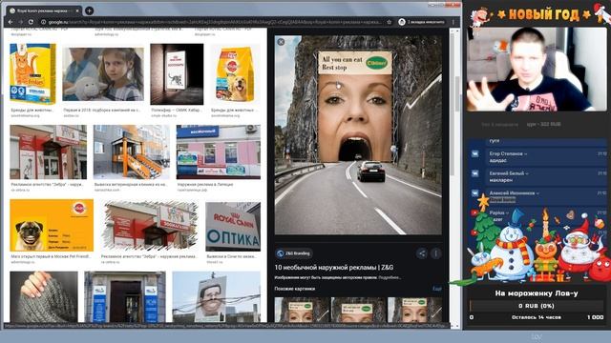The height and width of the screenshot is (343, 611).
Task: Open site info icon beside google.ru
Action: [43, 22]
